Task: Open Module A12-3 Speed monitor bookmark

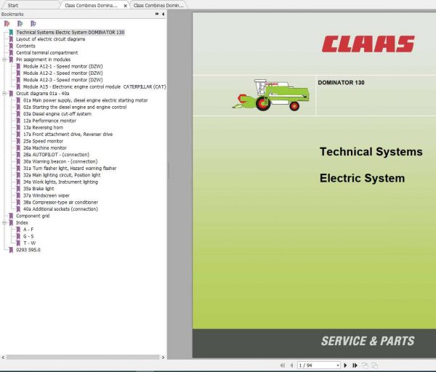Action: (x=62, y=80)
